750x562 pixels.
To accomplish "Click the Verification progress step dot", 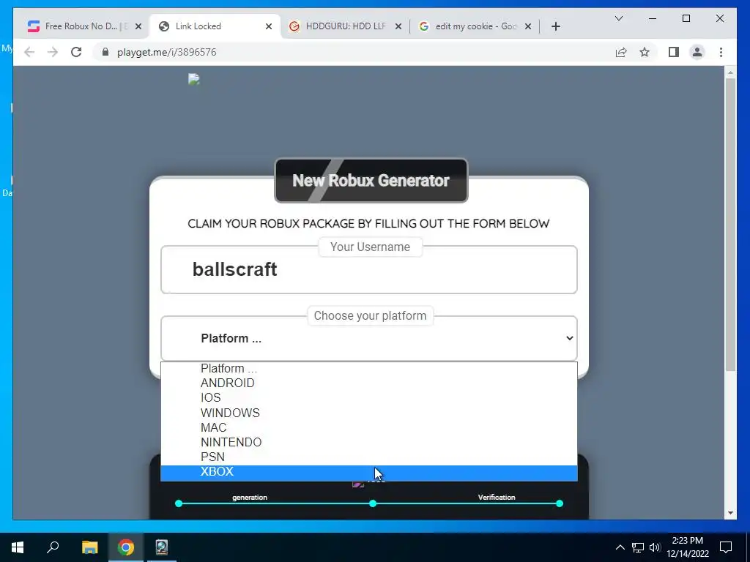I will 560,503.
